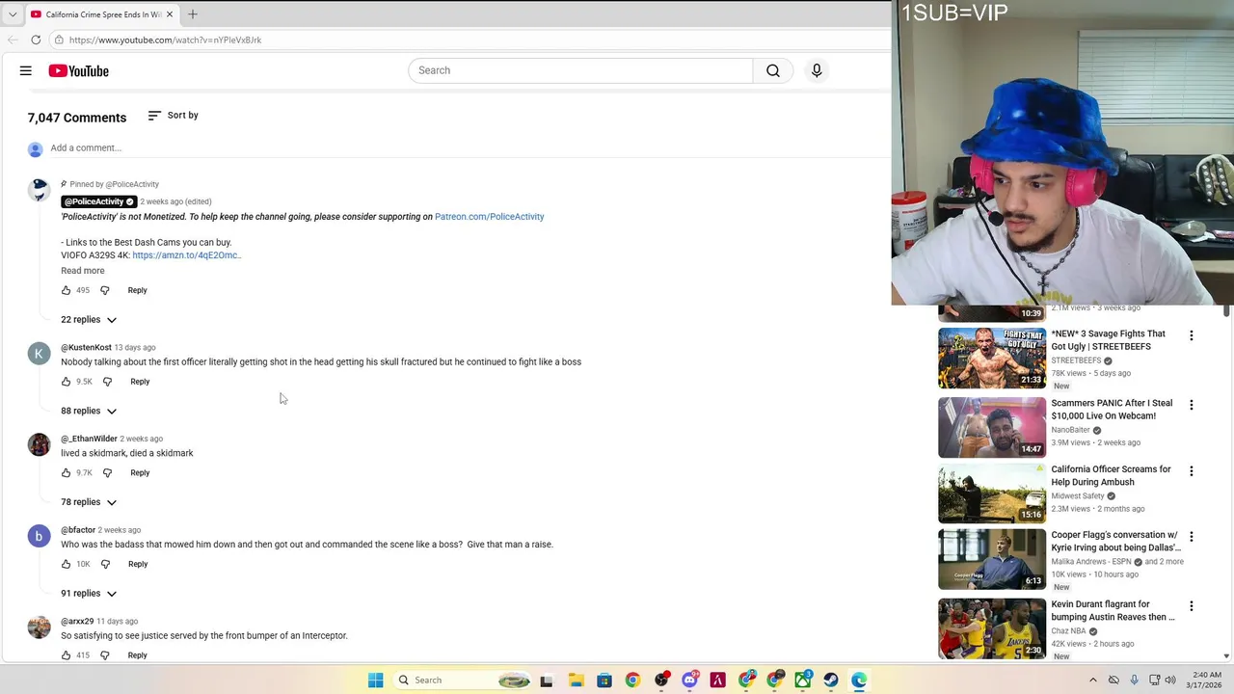The height and width of the screenshot is (694, 1234).
Task: Open the tab search dropdown in browser
Action: point(12,14)
